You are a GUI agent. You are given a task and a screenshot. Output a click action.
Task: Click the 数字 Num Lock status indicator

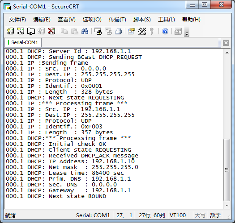[215, 215]
